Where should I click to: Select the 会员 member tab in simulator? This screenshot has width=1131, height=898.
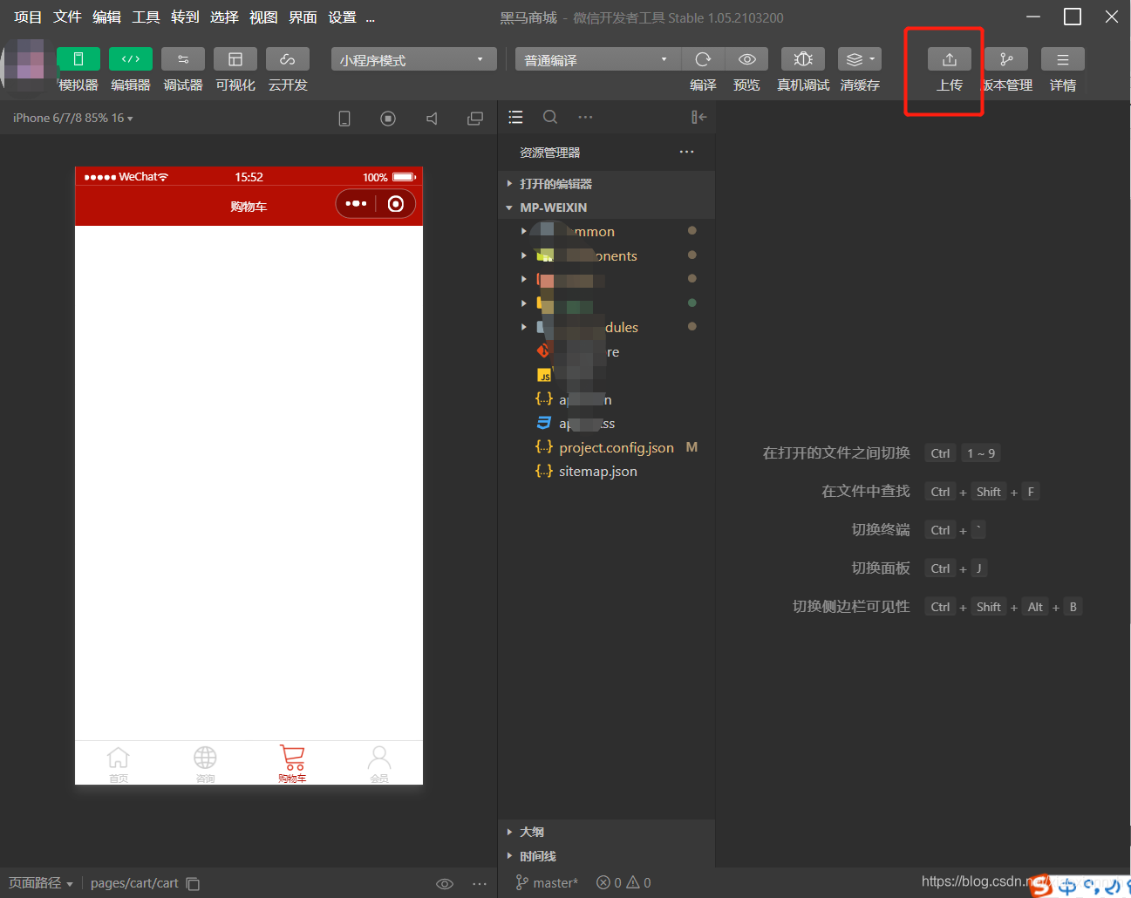point(379,764)
